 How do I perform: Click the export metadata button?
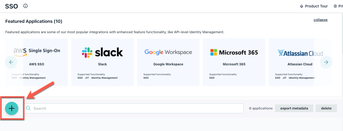[x=294, y=108]
